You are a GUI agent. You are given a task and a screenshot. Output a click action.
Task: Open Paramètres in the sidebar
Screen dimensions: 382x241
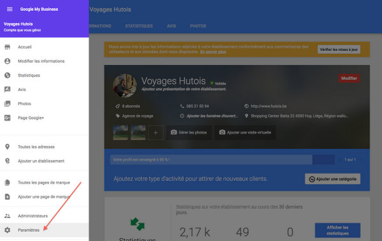pyautogui.click(x=45, y=230)
